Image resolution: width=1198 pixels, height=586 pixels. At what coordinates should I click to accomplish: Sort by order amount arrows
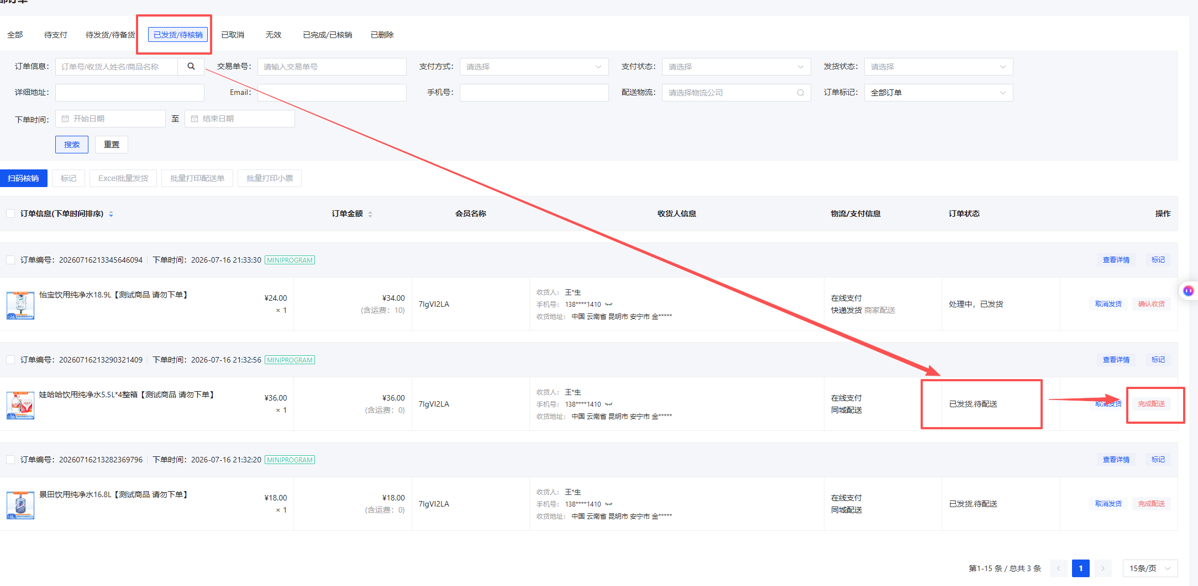coord(370,214)
